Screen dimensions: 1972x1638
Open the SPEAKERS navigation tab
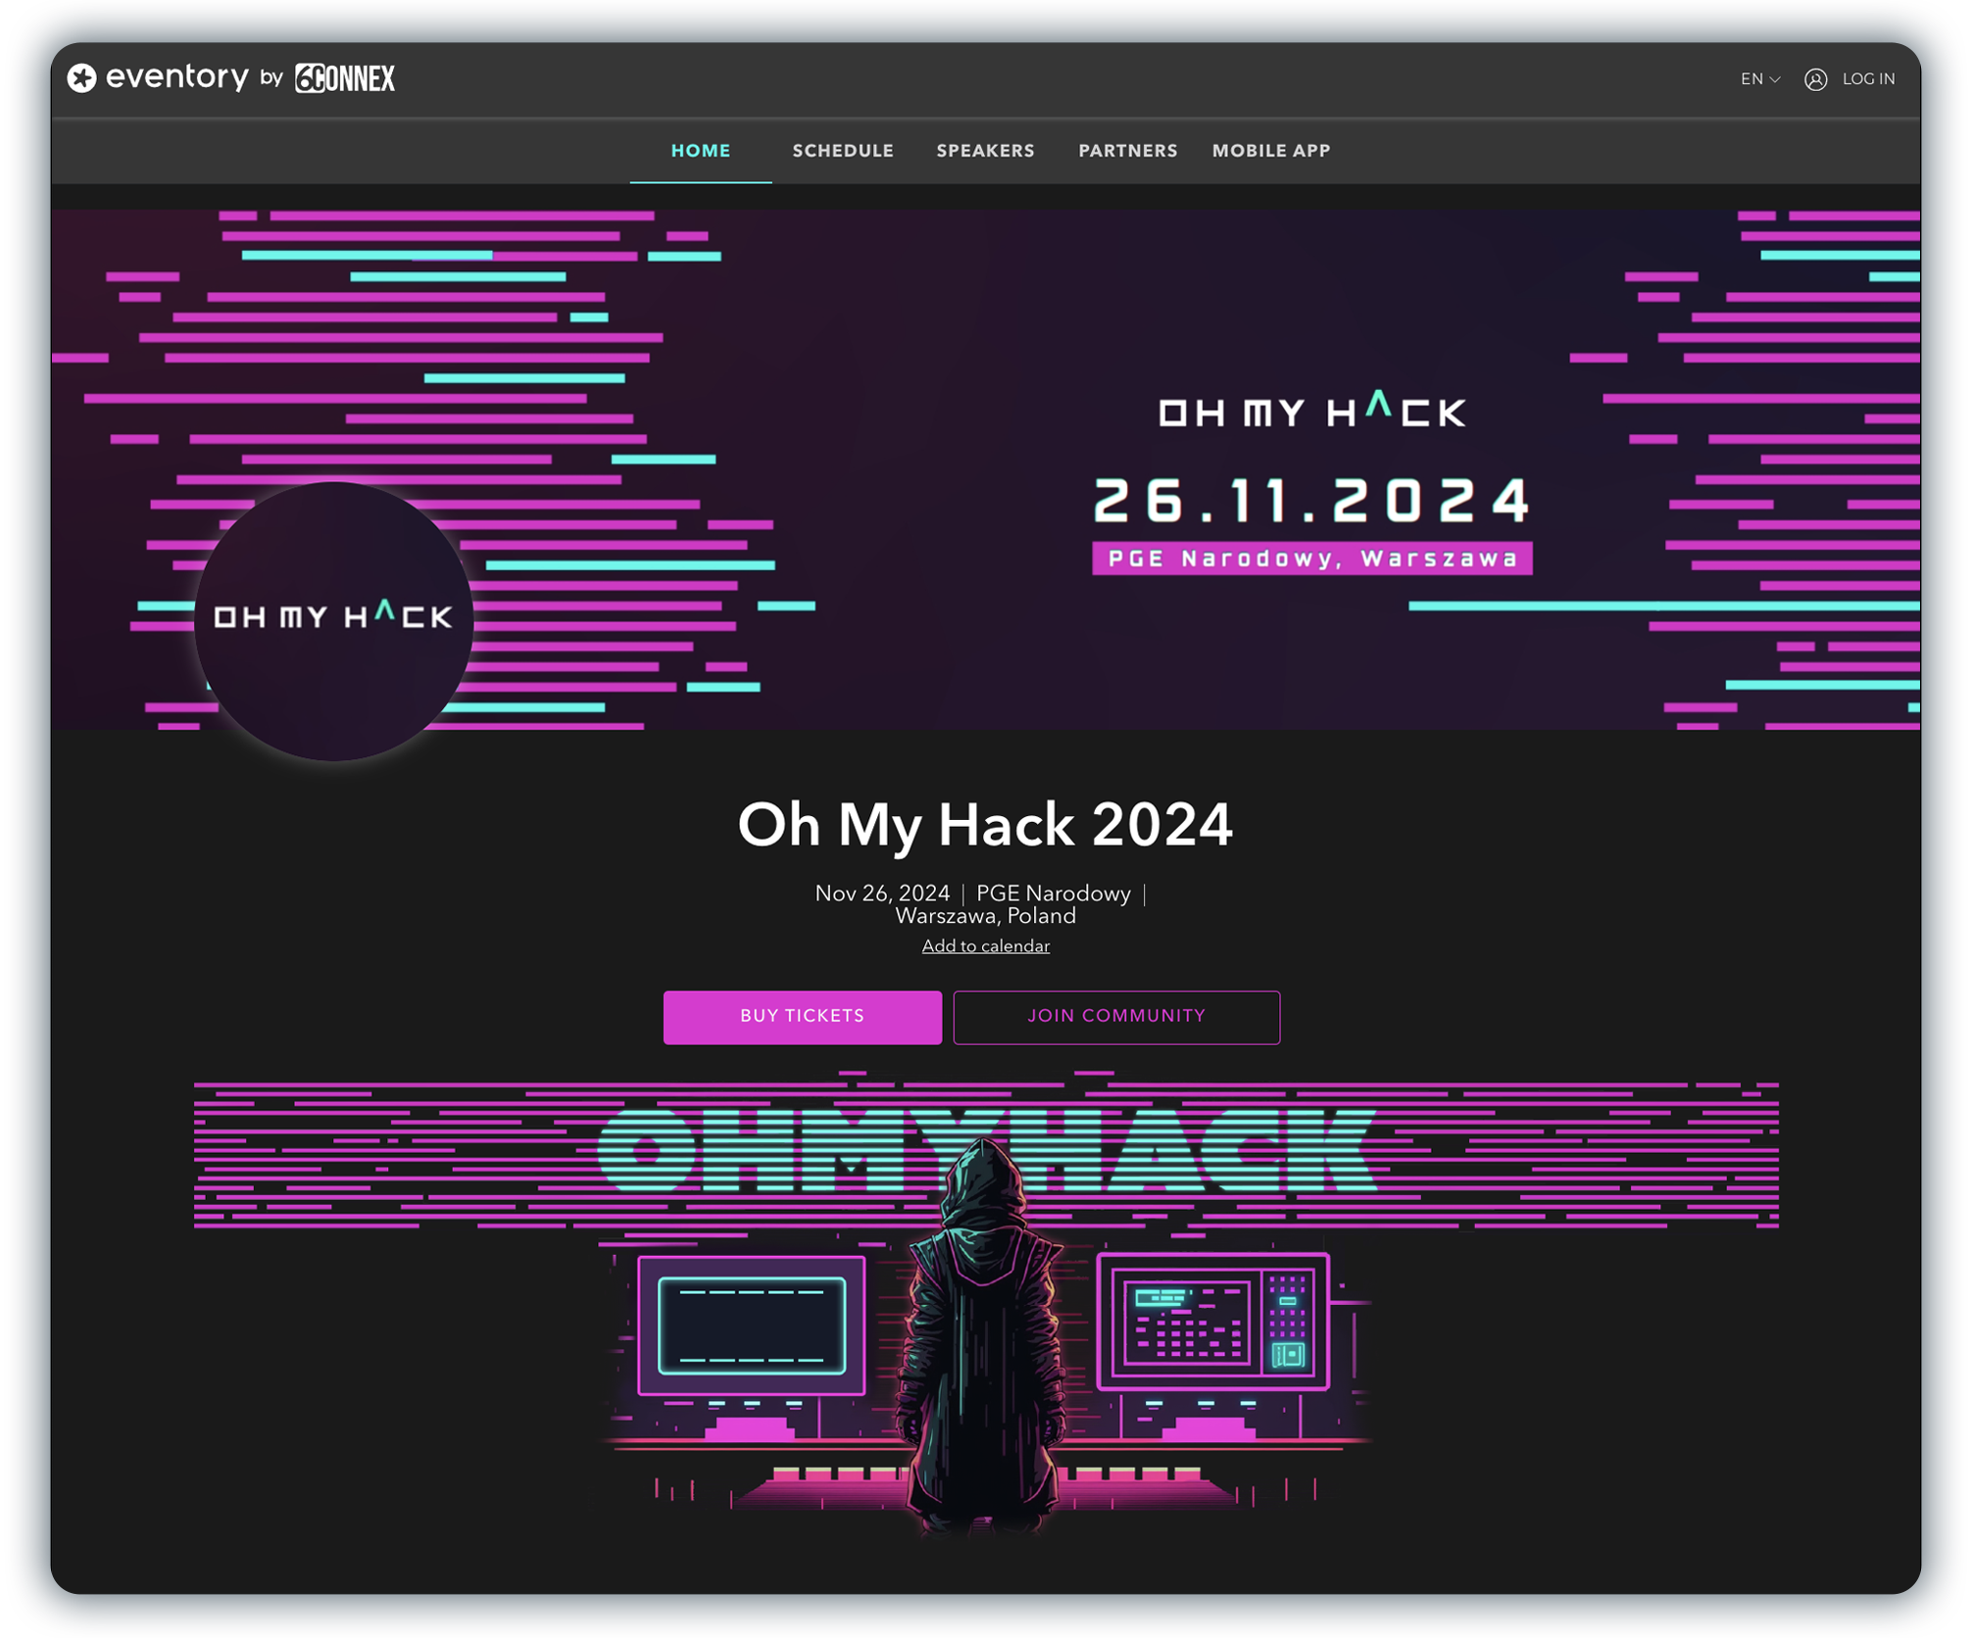tap(986, 151)
